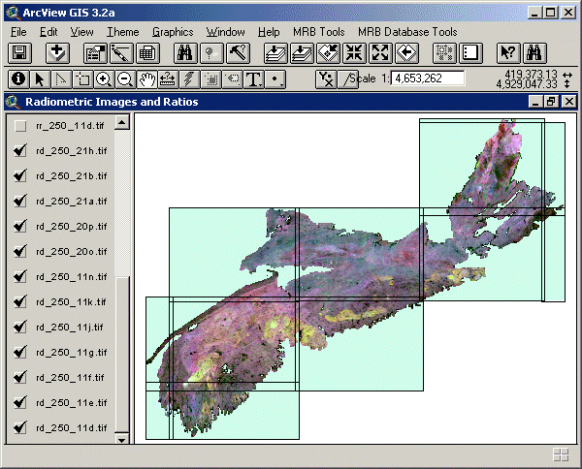This screenshot has height=469, width=582.
Task: Minimize the Radiometric Images and Ratios window
Action: coord(535,102)
